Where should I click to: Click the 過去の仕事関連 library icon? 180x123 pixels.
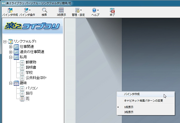tap(16, 52)
